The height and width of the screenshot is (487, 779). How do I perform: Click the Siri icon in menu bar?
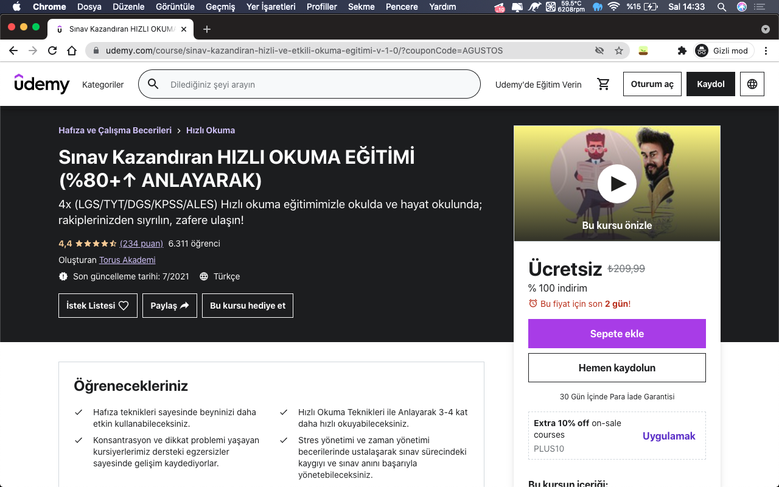pyautogui.click(x=742, y=7)
